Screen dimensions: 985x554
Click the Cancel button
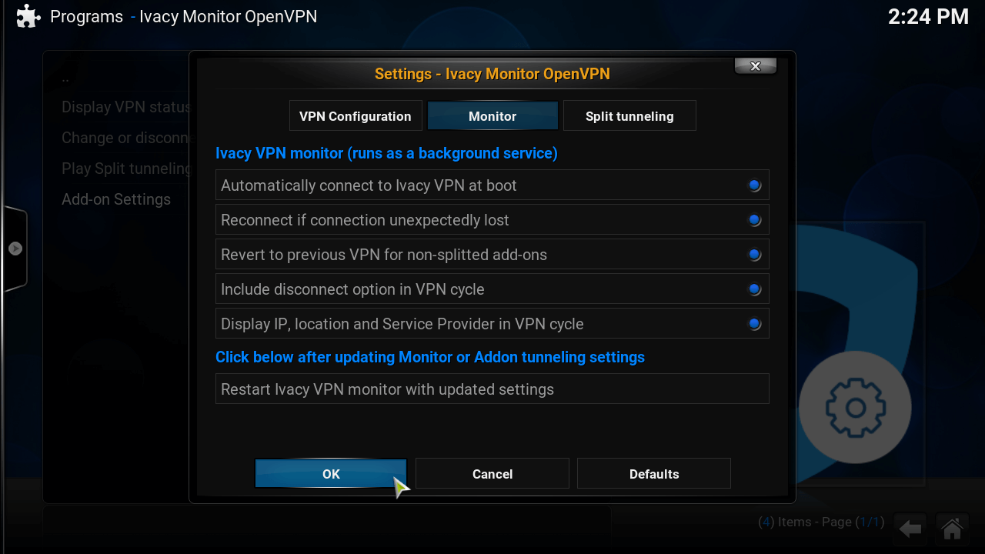point(492,474)
